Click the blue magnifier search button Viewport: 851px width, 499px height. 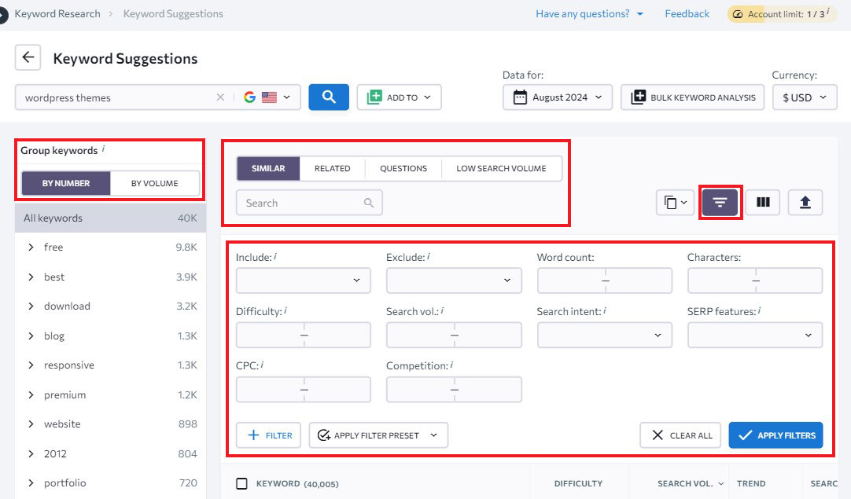tap(329, 97)
